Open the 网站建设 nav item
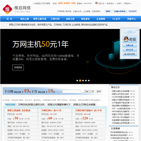The image size is (141, 141). (x=85, y=19)
